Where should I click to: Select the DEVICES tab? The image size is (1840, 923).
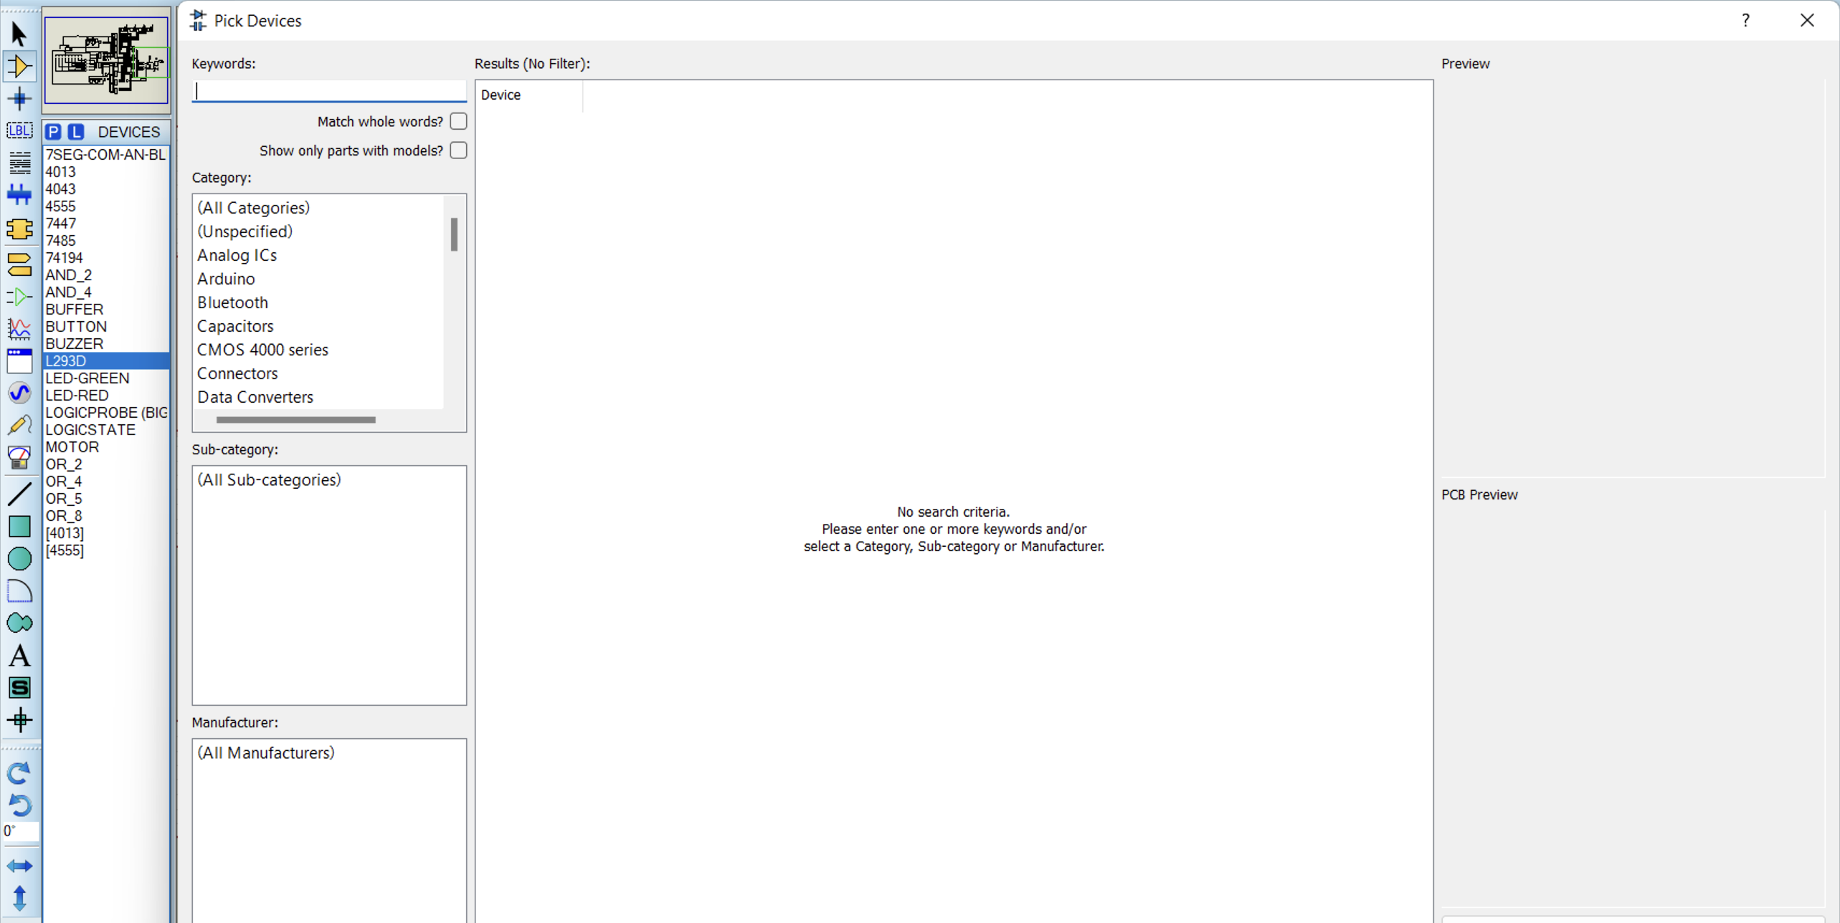[128, 130]
